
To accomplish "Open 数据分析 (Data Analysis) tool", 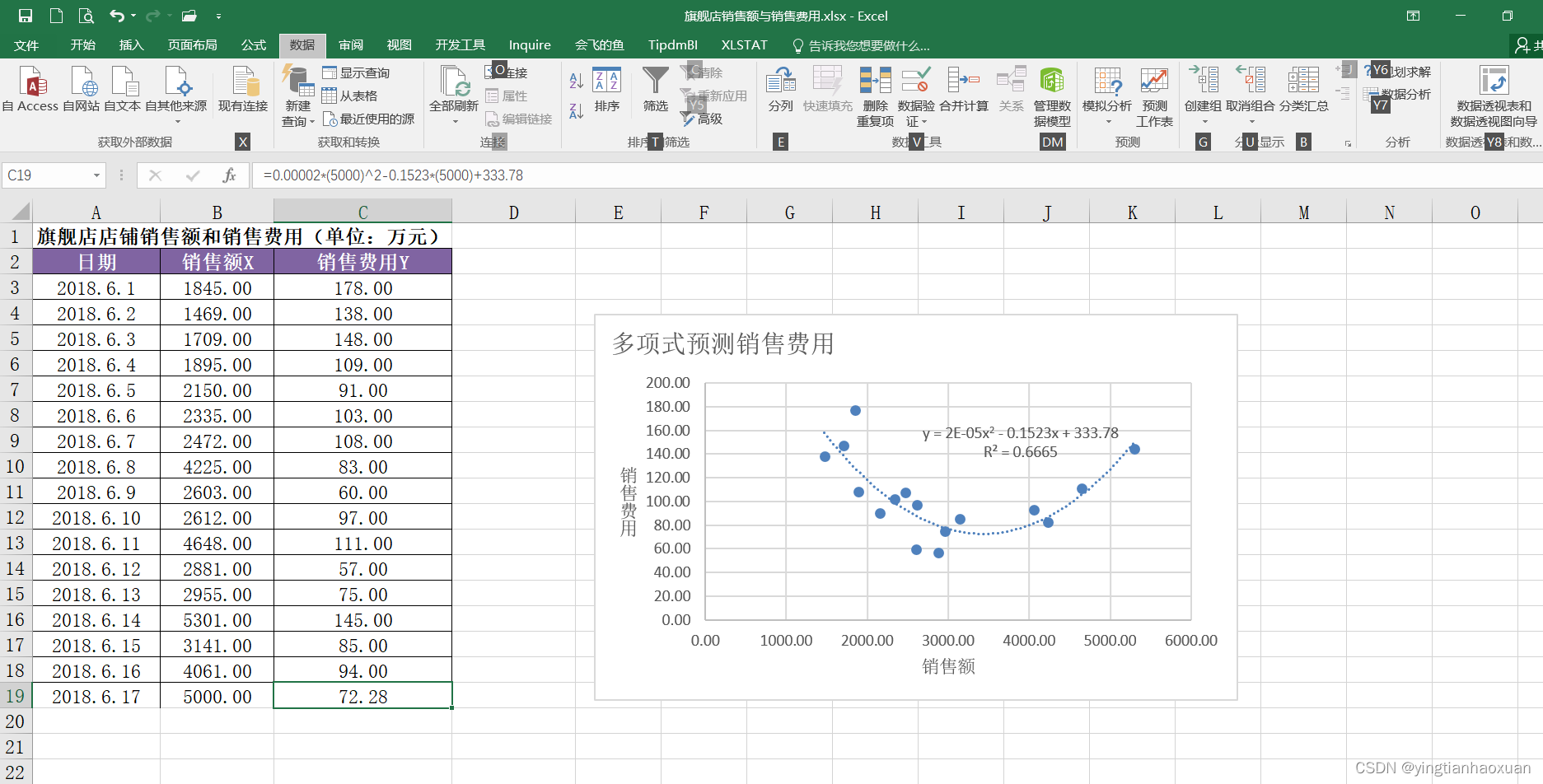I will tap(1405, 93).
